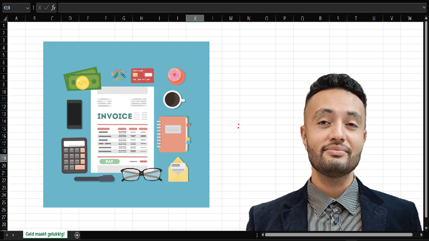
Task: Select column K header
Action: [195, 18]
